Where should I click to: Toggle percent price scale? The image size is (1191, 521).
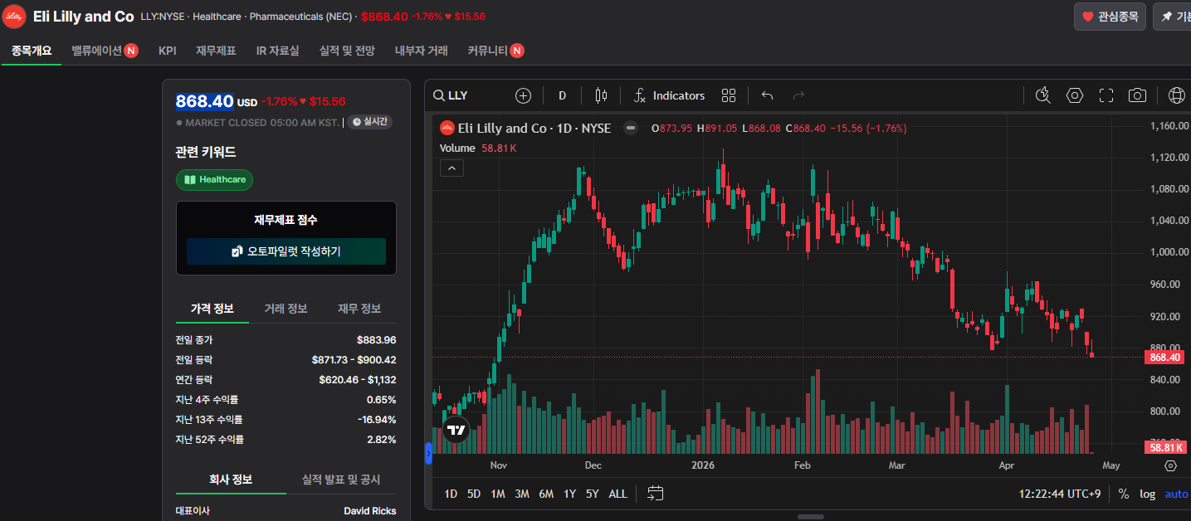click(1123, 494)
